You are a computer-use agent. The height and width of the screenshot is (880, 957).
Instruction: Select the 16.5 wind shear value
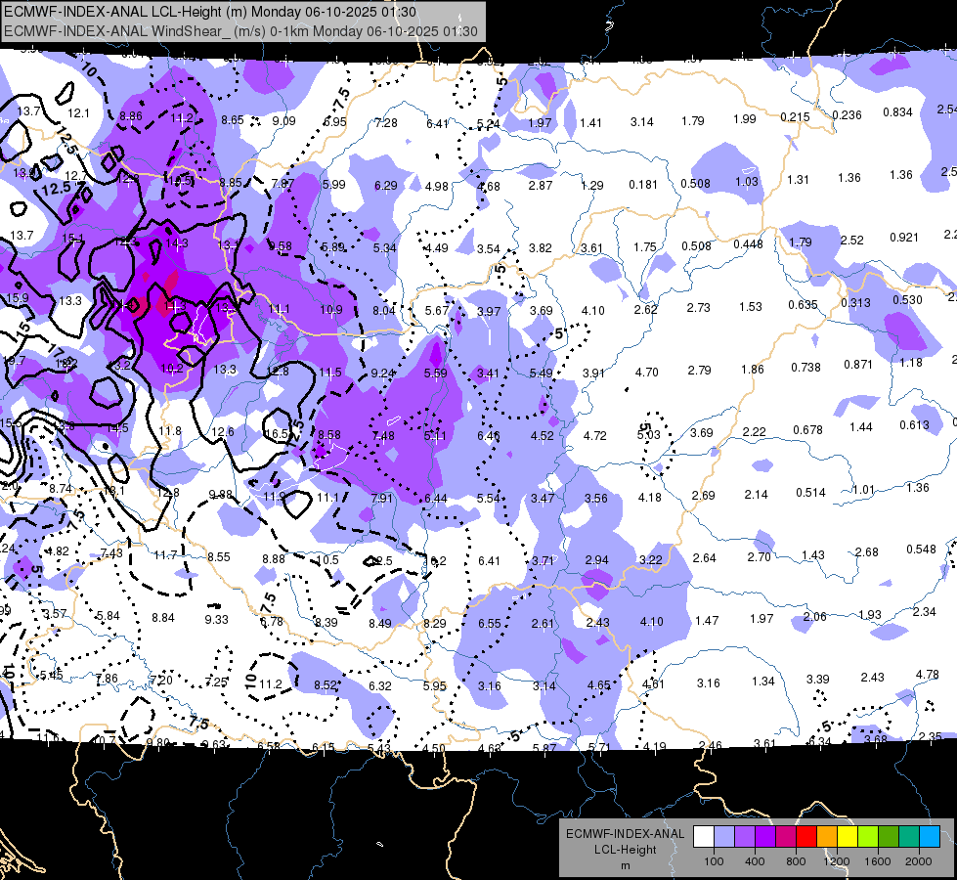click(x=277, y=433)
